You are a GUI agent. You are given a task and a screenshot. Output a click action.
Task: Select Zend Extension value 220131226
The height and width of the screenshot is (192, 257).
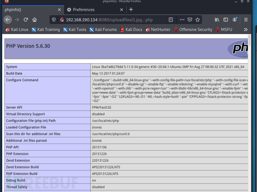(100, 161)
